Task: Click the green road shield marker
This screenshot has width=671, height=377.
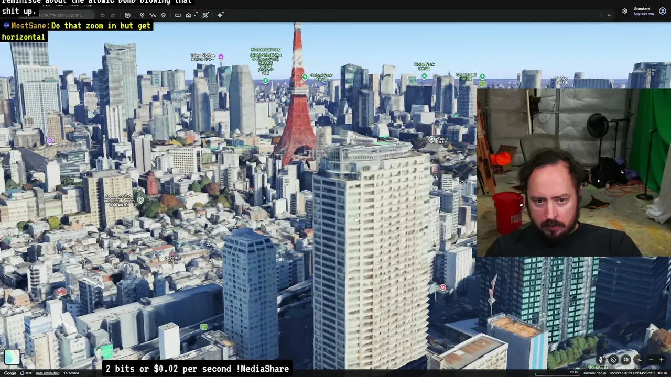Action: coord(203,327)
